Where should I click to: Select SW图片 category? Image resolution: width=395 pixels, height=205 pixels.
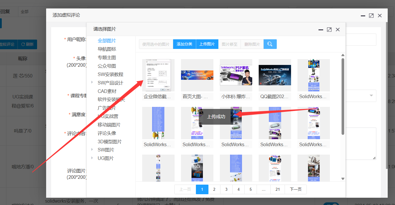106,150
